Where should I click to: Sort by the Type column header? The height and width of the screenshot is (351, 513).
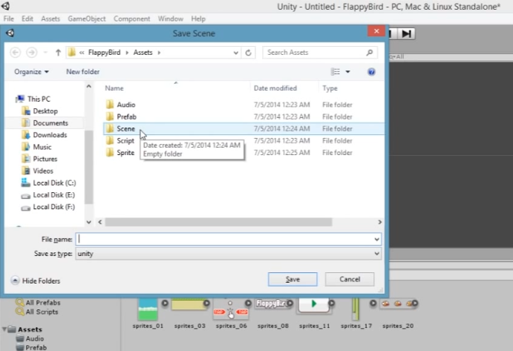(x=330, y=88)
